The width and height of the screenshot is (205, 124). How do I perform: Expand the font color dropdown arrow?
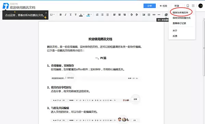(84, 14)
